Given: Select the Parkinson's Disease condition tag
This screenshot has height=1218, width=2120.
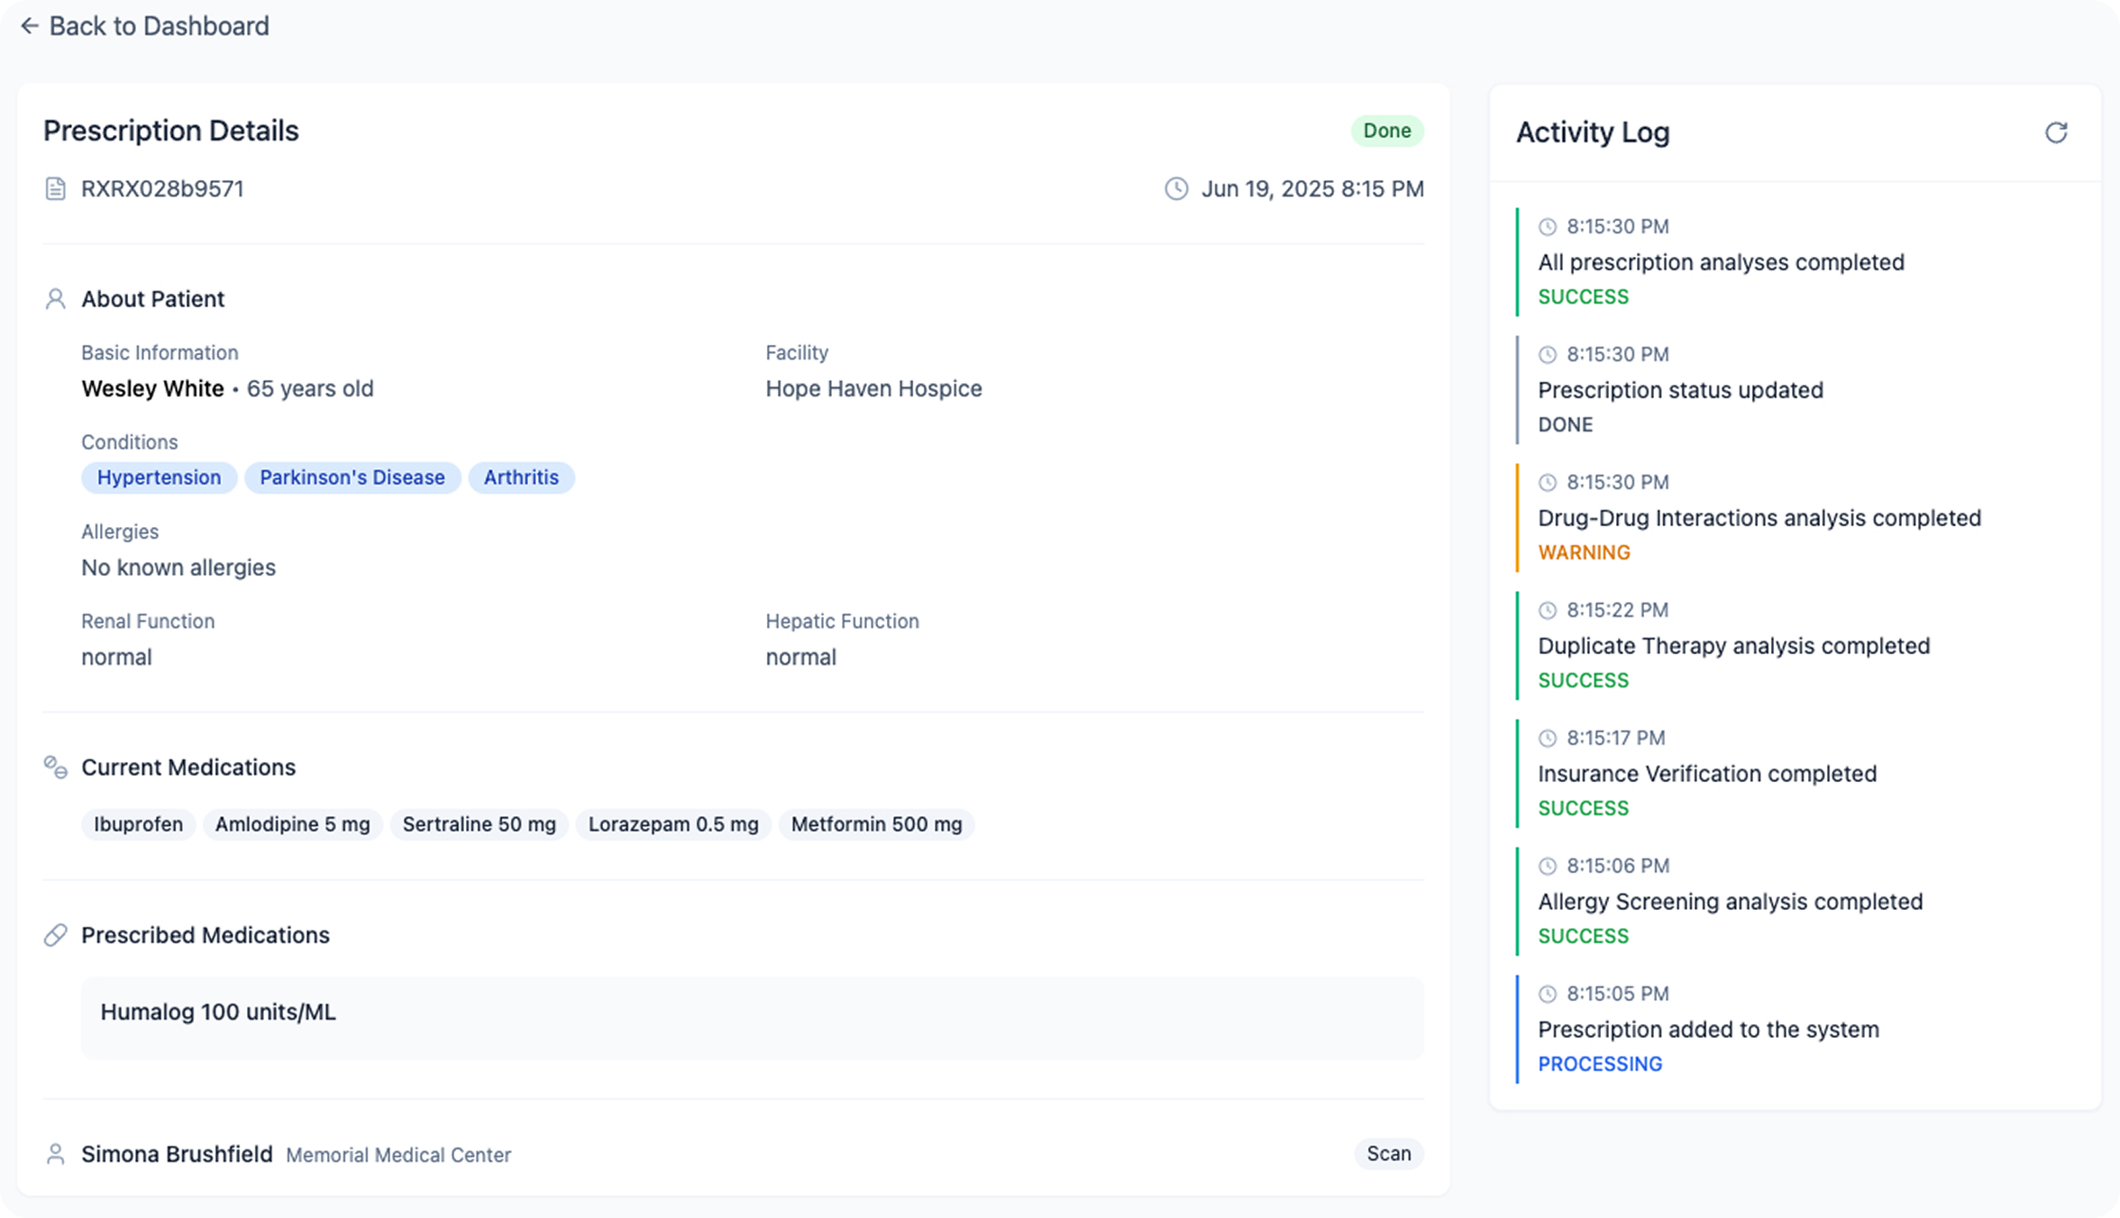Looking at the screenshot, I should (352, 477).
